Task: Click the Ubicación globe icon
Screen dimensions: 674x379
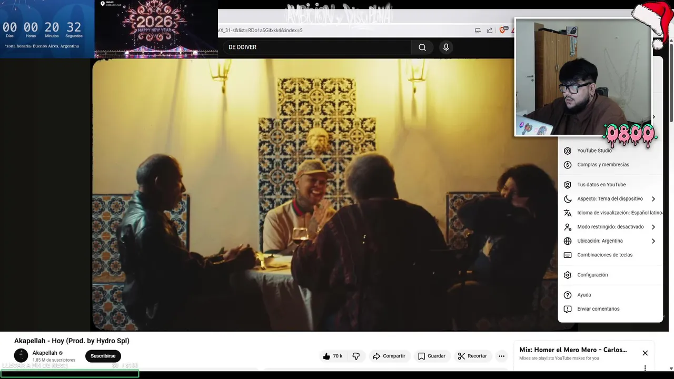Action: [x=568, y=241]
